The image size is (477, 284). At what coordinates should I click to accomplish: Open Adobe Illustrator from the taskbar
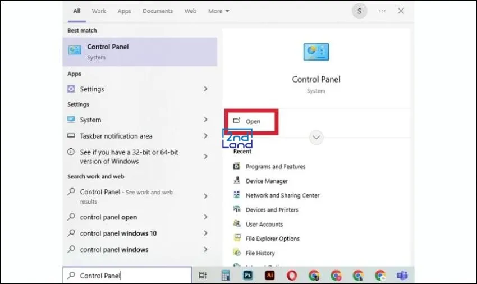pyautogui.click(x=270, y=276)
